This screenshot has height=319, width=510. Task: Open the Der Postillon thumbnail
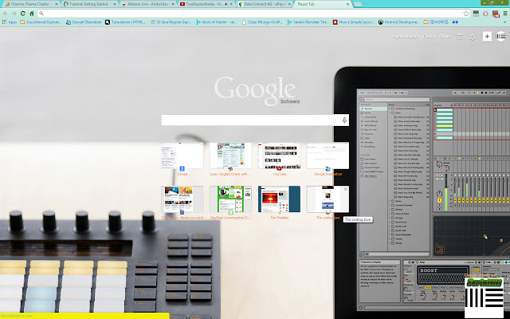tap(279, 199)
